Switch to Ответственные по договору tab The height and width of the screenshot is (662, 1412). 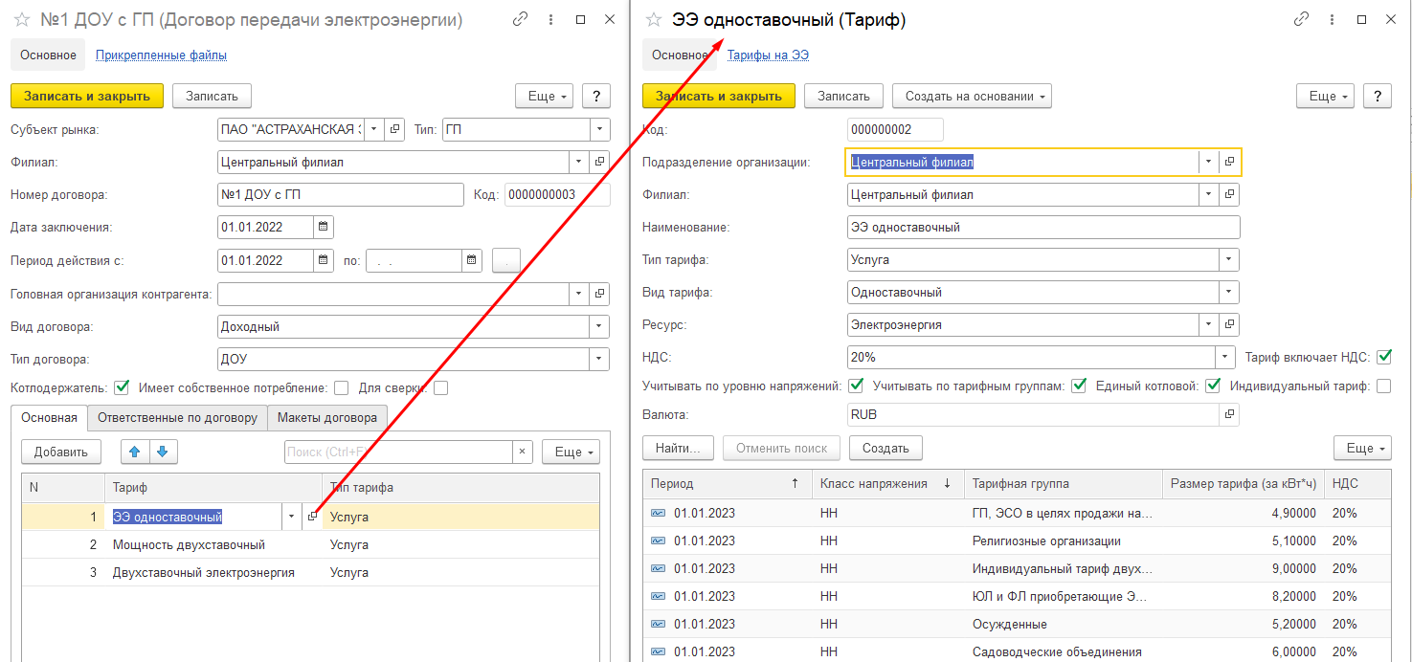pyautogui.click(x=177, y=417)
